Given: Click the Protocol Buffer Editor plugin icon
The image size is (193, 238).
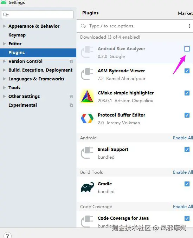Looking at the screenshot, I should click(87, 118).
